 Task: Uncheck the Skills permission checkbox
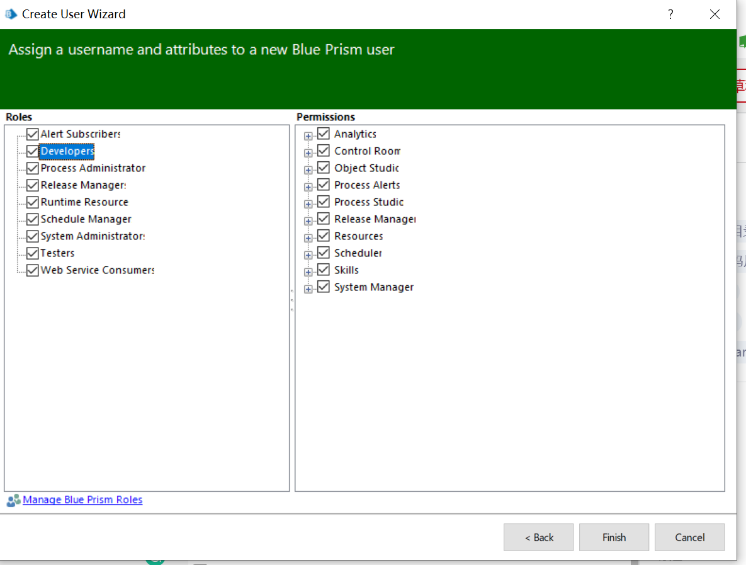pyautogui.click(x=324, y=270)
